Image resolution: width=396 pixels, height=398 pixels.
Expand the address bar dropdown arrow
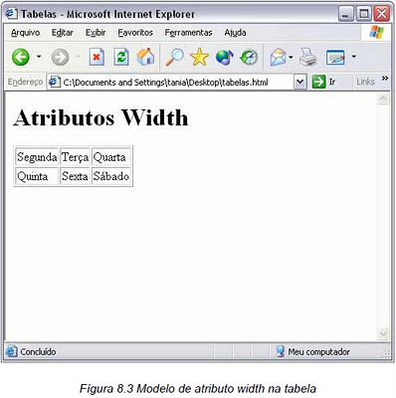pos(299,82)
